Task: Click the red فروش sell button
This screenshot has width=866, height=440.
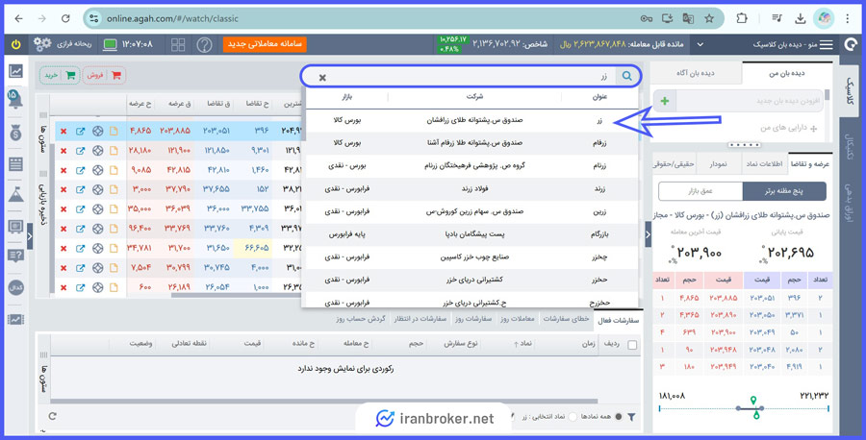Action: [104, 76]
